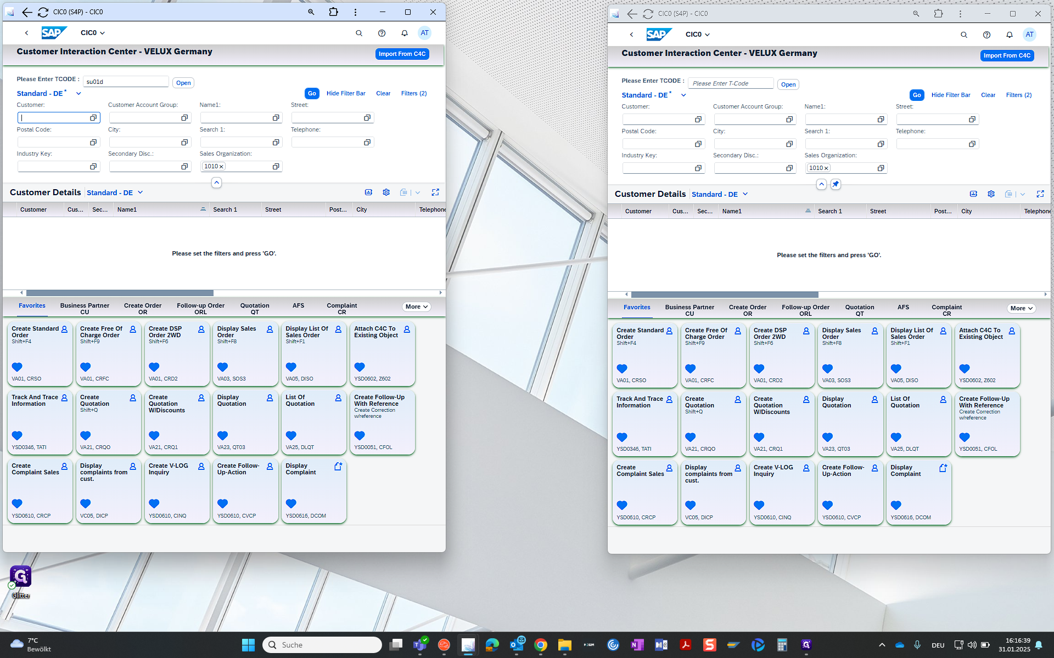Image resolution: width=1054 pixels, height=658 pixels.
Task: Toggle favorite heart on Create Standard Order, left
Action: [17, 367]
